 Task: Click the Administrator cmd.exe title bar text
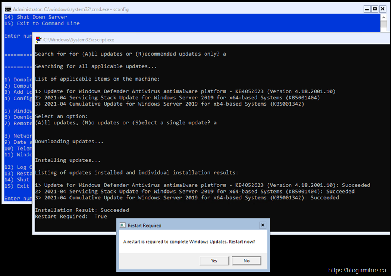click(x=71, y=9)
